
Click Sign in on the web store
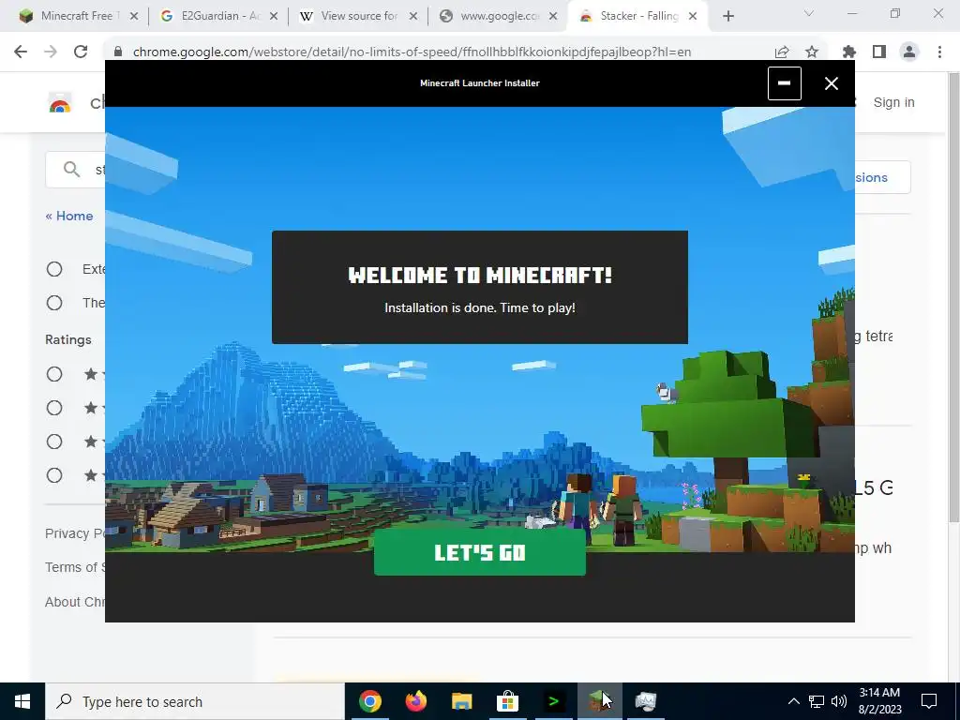893,102
